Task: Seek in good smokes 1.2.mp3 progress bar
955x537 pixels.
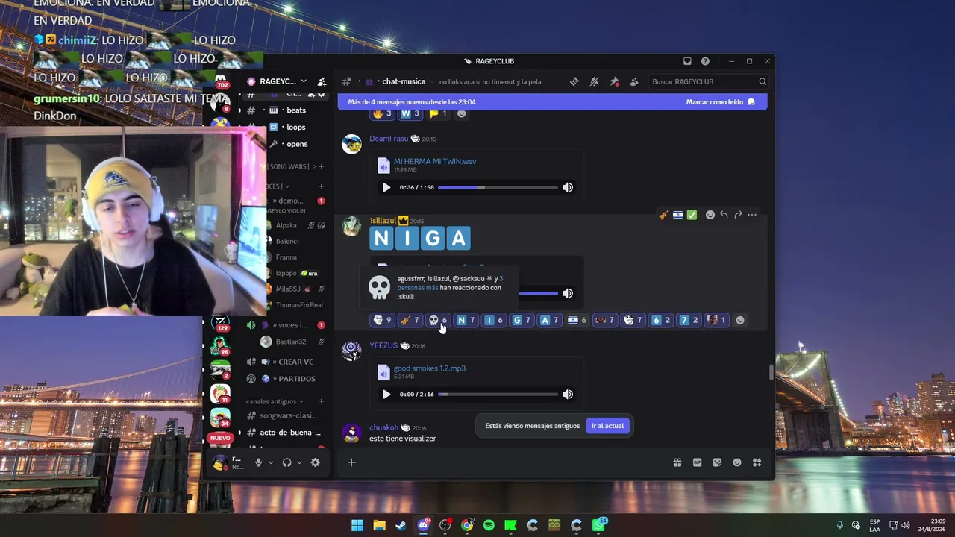Action: 498,395
